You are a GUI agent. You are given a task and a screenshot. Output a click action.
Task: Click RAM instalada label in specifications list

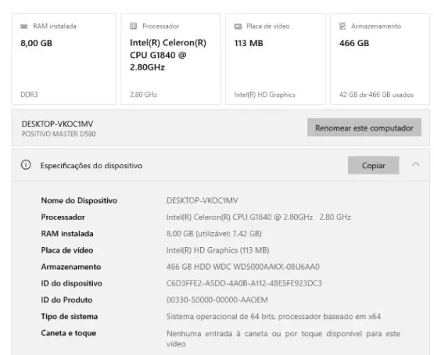[67, 234]
